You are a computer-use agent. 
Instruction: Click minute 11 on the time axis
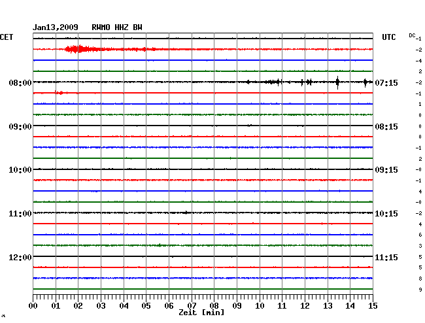point(282,305)
